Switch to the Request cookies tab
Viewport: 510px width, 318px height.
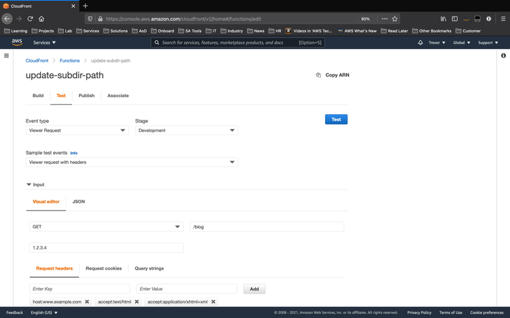tap(104, 268)
